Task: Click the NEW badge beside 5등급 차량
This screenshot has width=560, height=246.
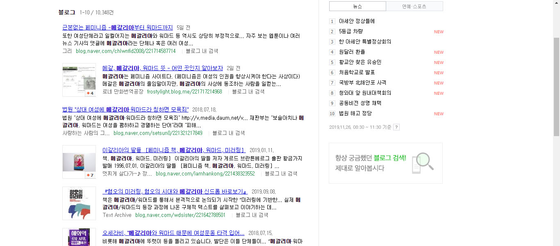Action: coord(439,32)
